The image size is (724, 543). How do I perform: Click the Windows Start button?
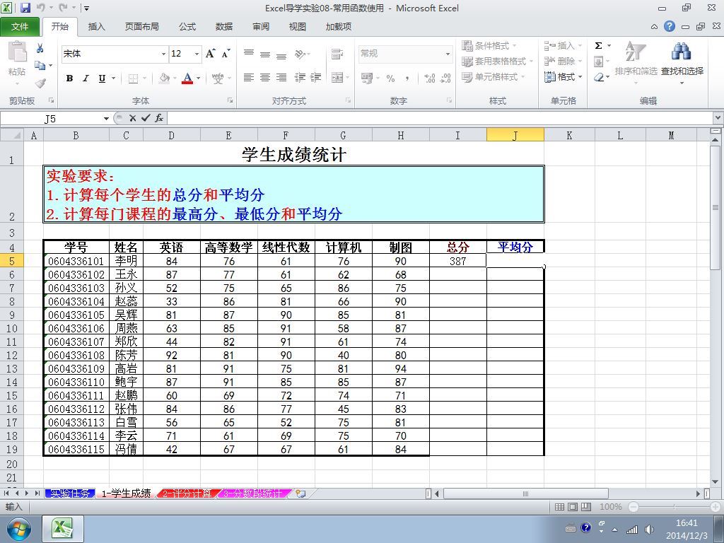pyautogui.click(x=18, y=529)
